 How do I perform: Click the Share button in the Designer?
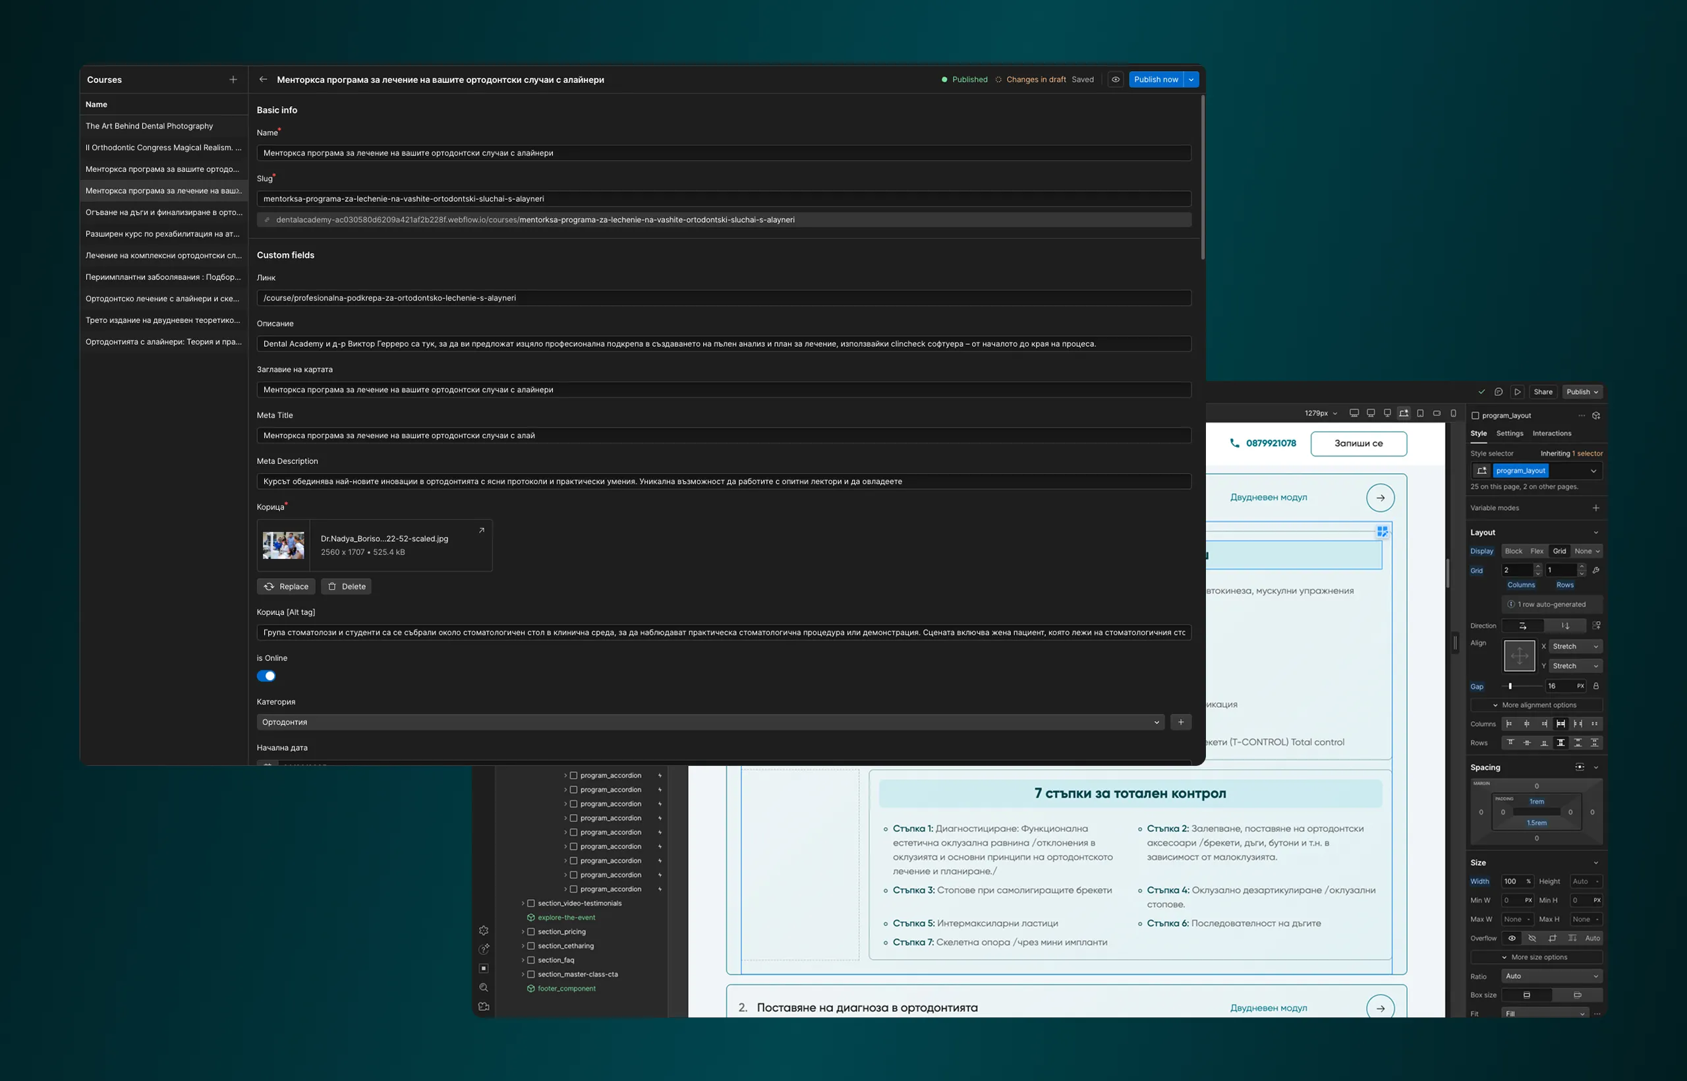point(1543,392)
